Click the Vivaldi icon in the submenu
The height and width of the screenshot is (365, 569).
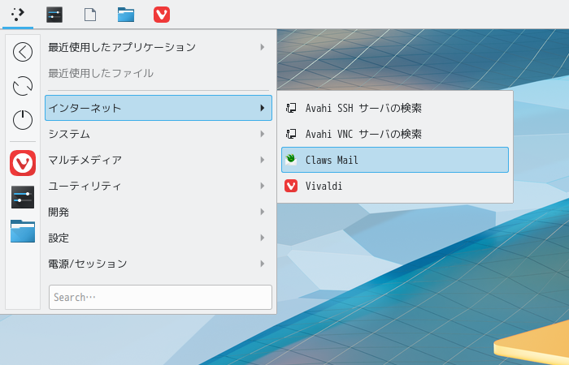click(291, 186)
